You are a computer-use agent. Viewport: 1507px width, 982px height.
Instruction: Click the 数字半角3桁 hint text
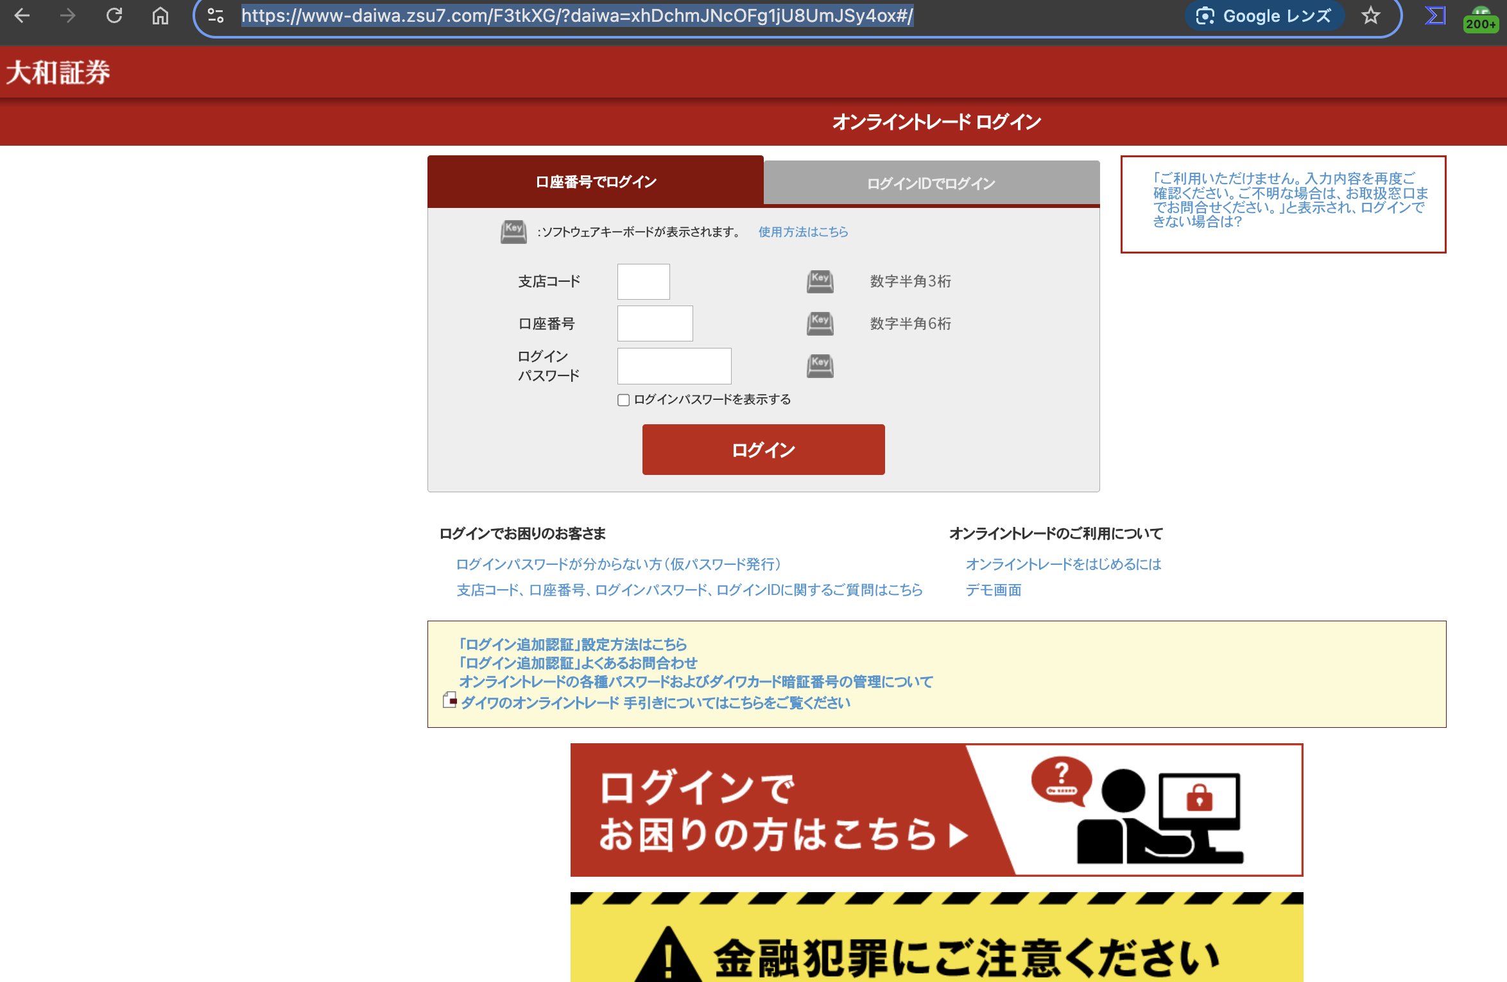(x=910, y=281)
